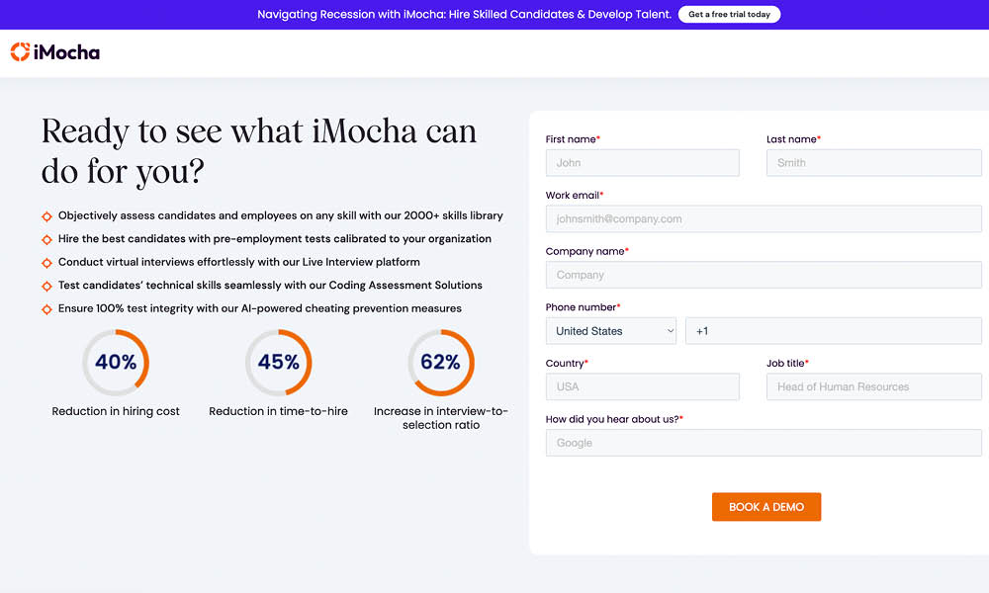Click the diamond icon next to the pre-employment tests bullet

(46, 238)
